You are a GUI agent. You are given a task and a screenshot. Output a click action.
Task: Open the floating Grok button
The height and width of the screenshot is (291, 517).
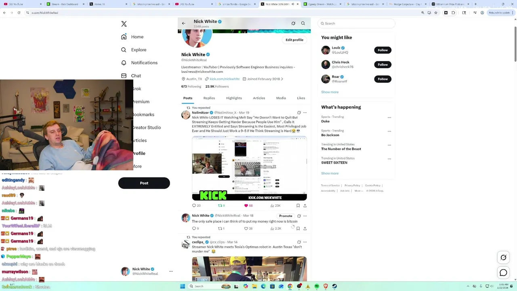[503, 257]
